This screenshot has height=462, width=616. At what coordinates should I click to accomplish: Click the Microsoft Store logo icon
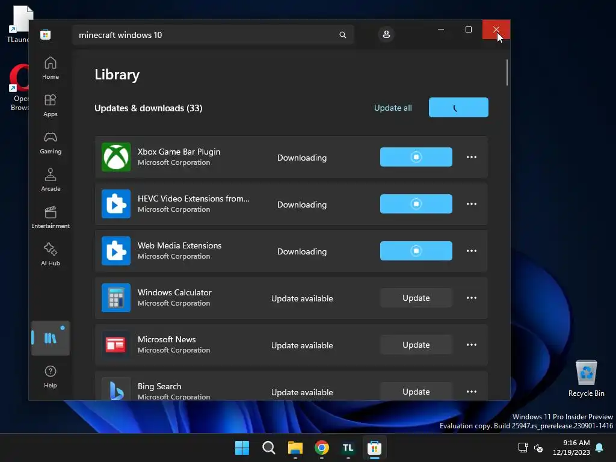click(x=46, y=34)
